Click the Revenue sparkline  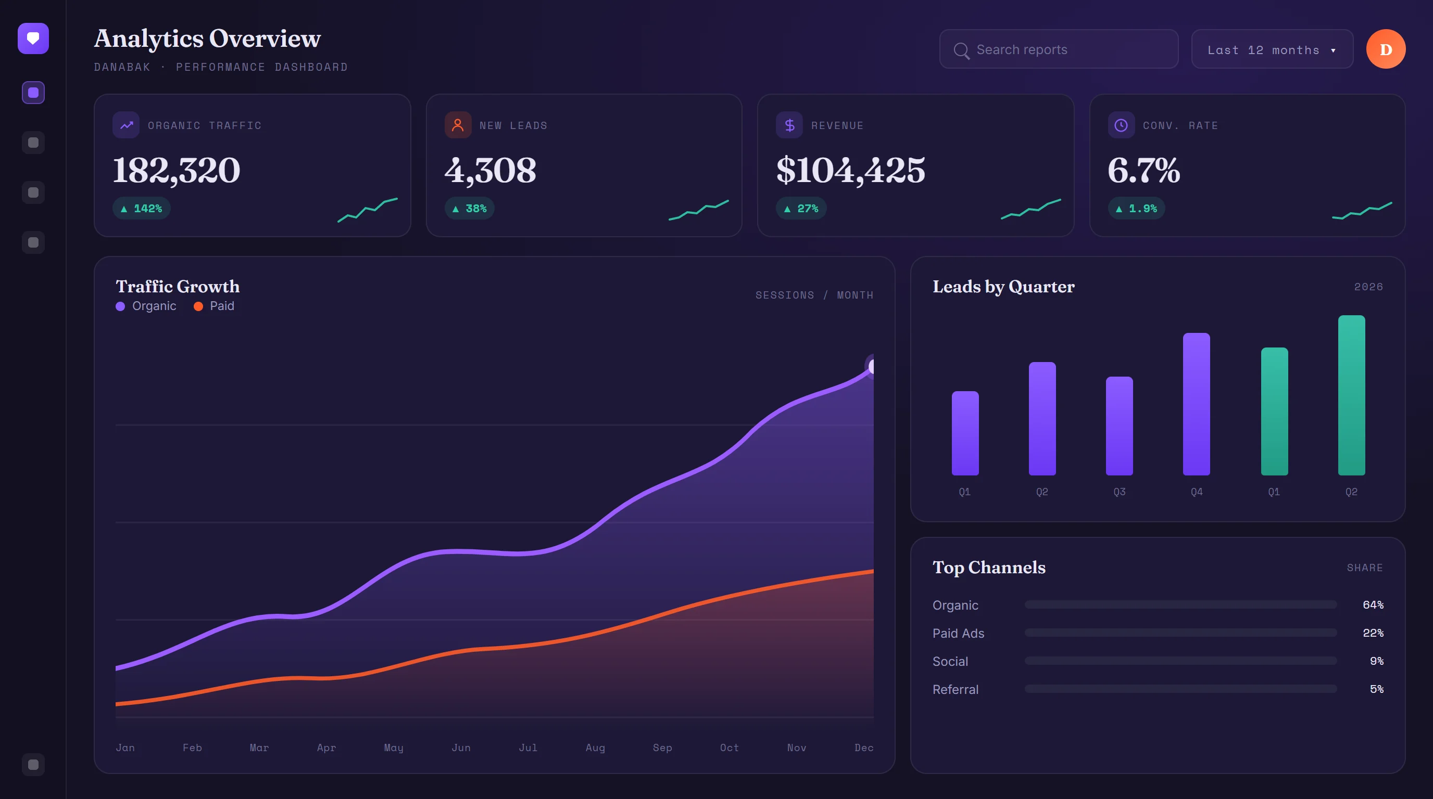tap(1031, 209)
